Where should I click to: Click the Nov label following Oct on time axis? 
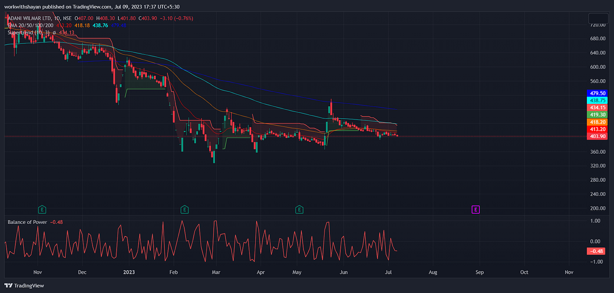point(569,272)
